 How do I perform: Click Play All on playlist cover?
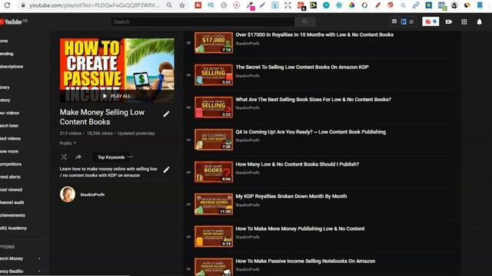(x=117, y=96)
